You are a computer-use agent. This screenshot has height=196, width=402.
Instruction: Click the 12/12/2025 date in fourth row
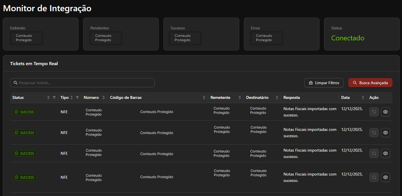tap(352, 174)
